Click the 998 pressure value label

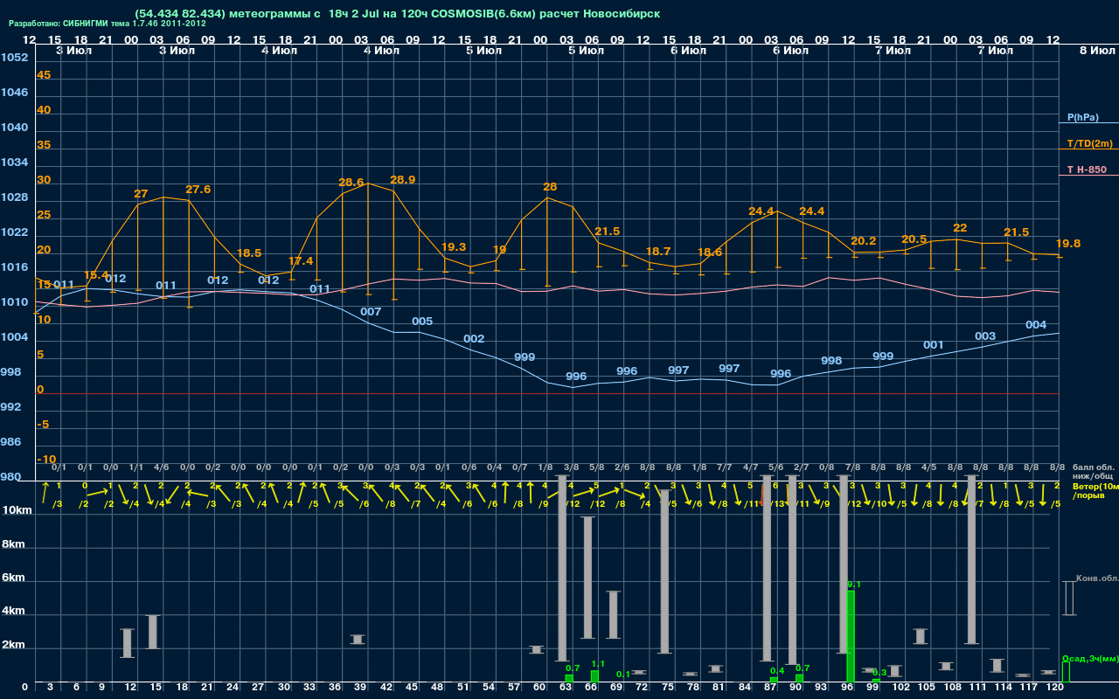tap(831, 360)
